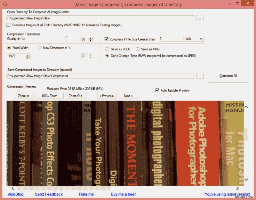Click the Reduced From 25.86 MB text
This screenshot has width=256, height=200.
75,89
